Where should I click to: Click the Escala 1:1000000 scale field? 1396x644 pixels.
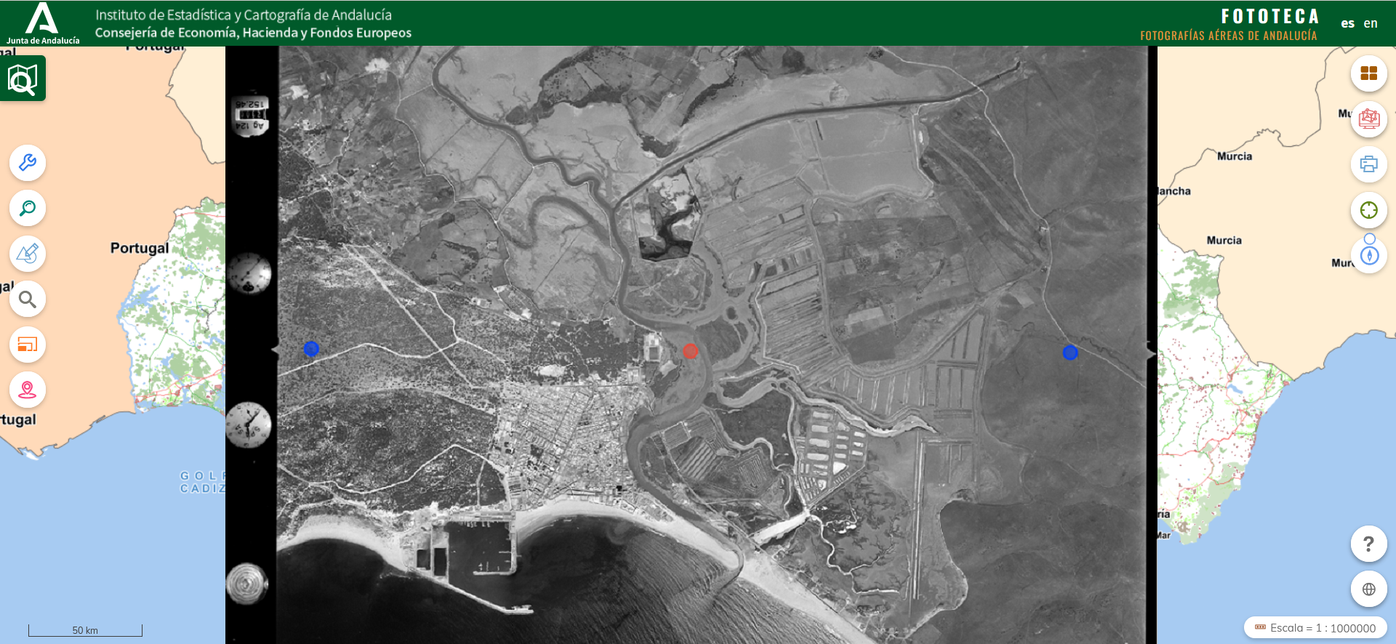pyautogui.click(x=1315, y=628)
